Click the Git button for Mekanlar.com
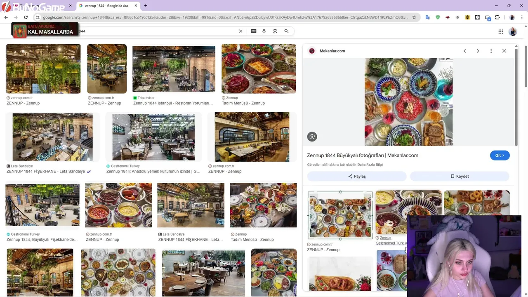Viewport: 528px width, 297px height. [x=500, y=156]
